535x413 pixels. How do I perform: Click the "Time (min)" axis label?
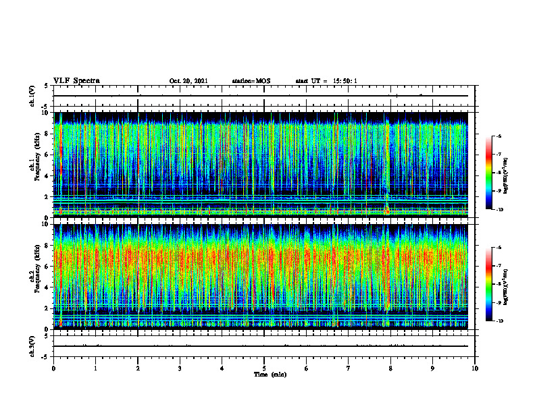point(270,375)
